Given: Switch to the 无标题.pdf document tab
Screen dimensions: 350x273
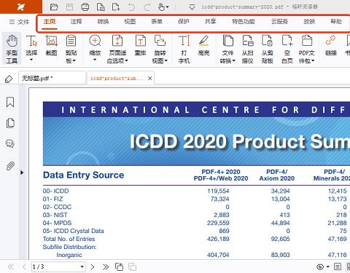Looking at the screenshot, I should tap(52, 78).
